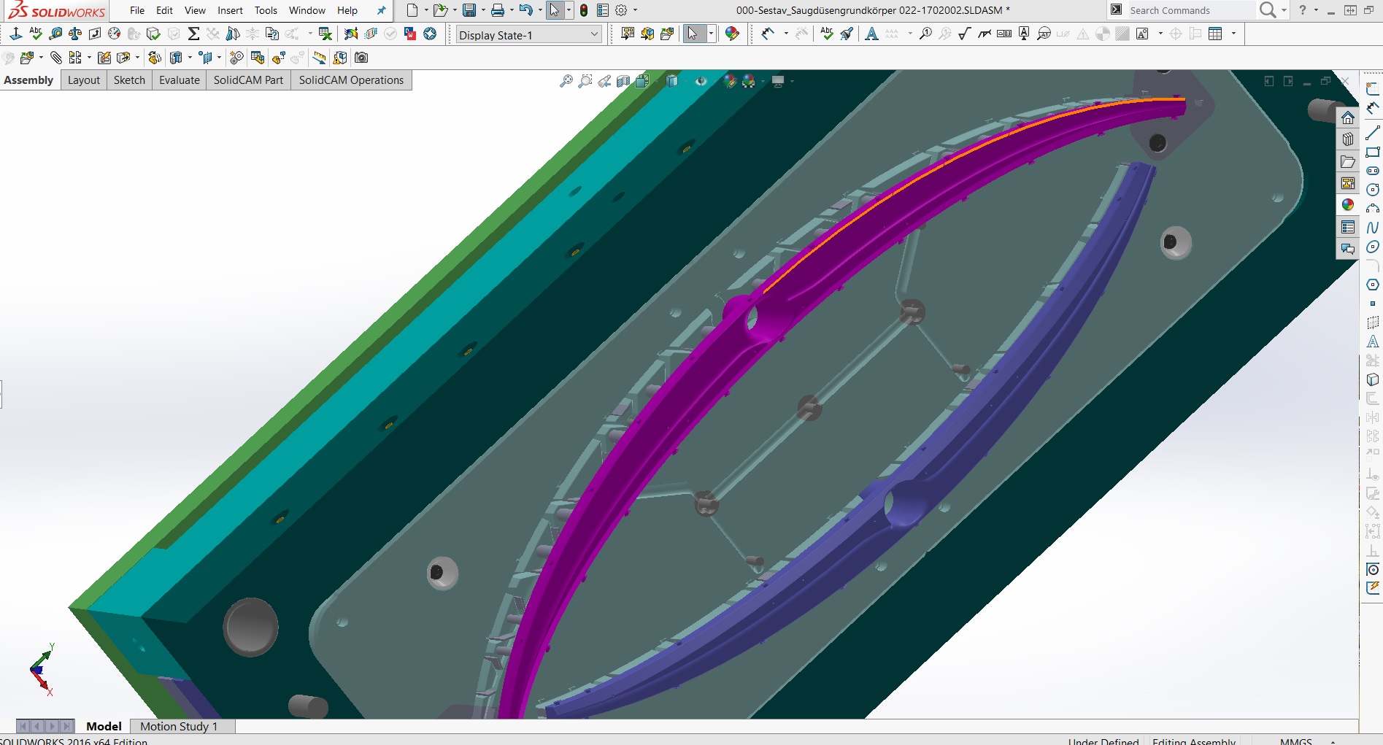
Task: Click the Surface Finish checkmark symbol icon
Action: click(x=964, y=34)
